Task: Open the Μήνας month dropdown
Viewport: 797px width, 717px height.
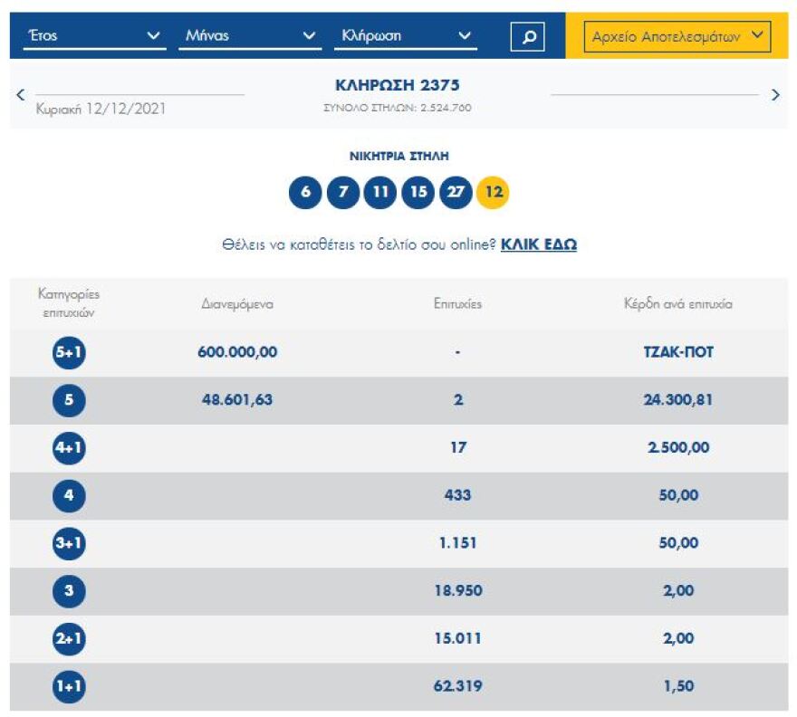Action: (250, 36)
